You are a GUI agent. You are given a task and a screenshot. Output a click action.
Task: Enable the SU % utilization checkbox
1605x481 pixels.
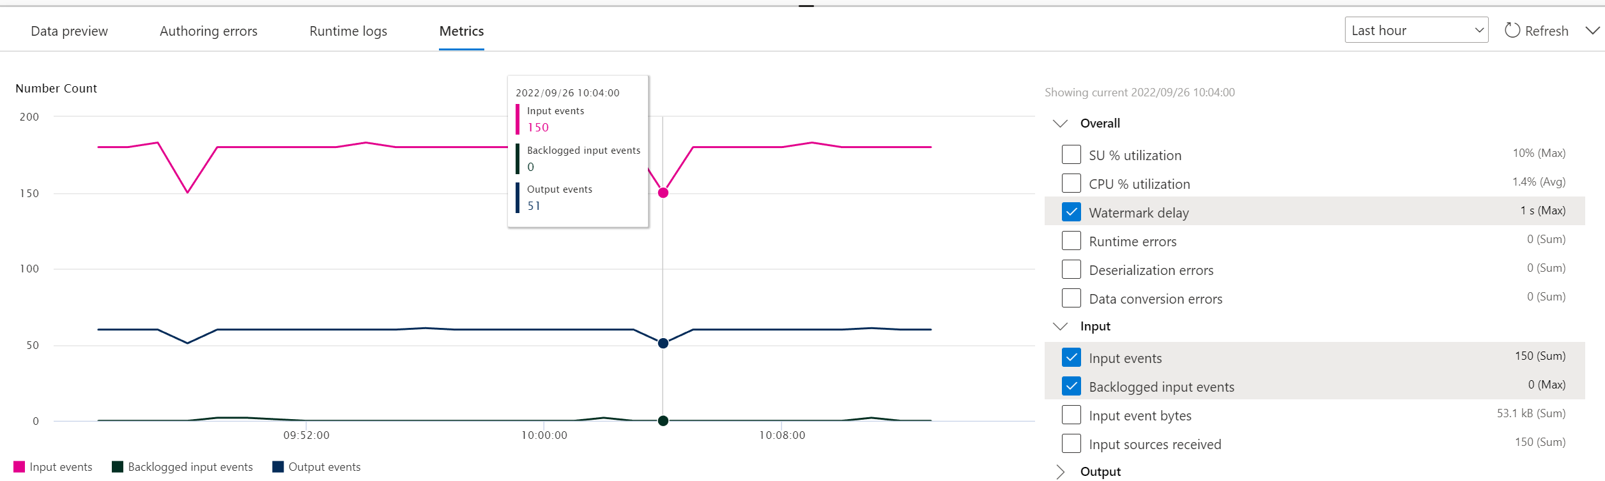click(x=1071, y=154)
